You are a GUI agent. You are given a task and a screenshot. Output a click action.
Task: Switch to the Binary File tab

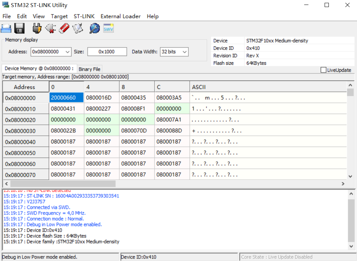(x=89, y=69)
